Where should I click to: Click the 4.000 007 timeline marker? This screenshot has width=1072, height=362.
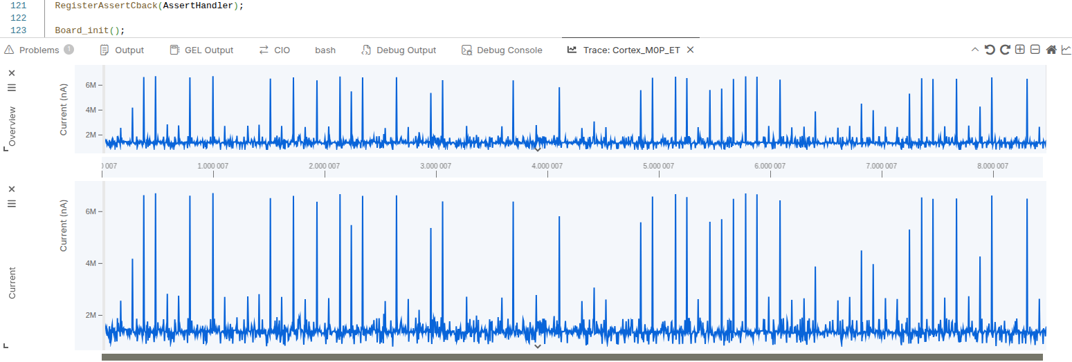(x=547, y=166)
